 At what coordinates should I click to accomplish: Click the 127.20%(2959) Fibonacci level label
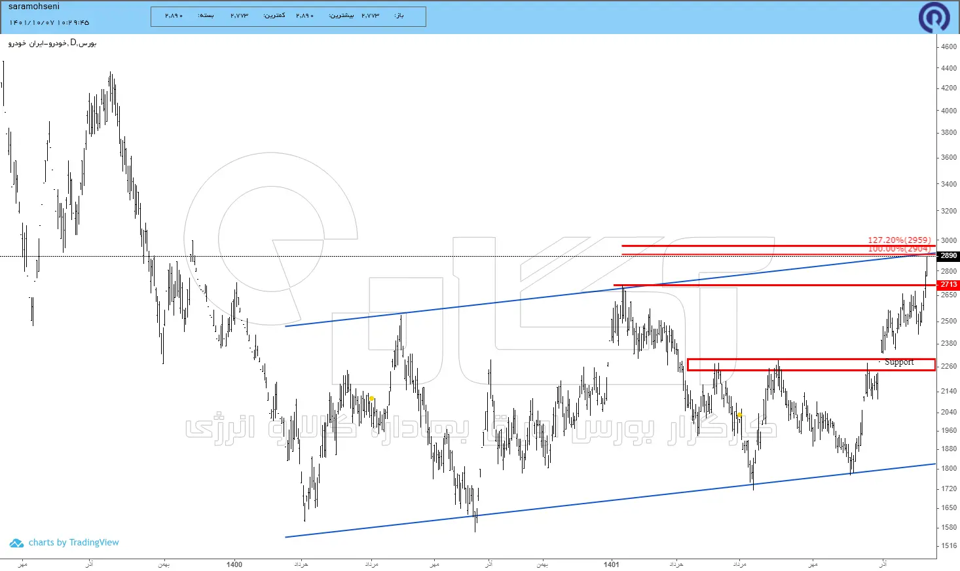click(x=899, y=240)
